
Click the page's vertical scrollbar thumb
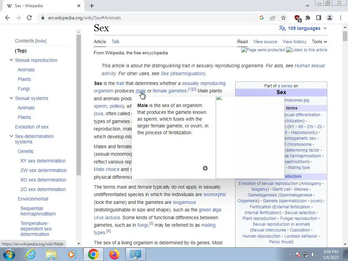coord(345,36)
